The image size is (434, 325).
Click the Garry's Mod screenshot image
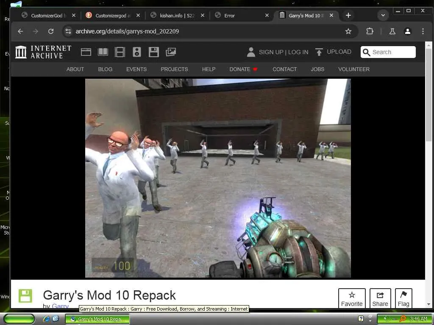tap(218, 178)
